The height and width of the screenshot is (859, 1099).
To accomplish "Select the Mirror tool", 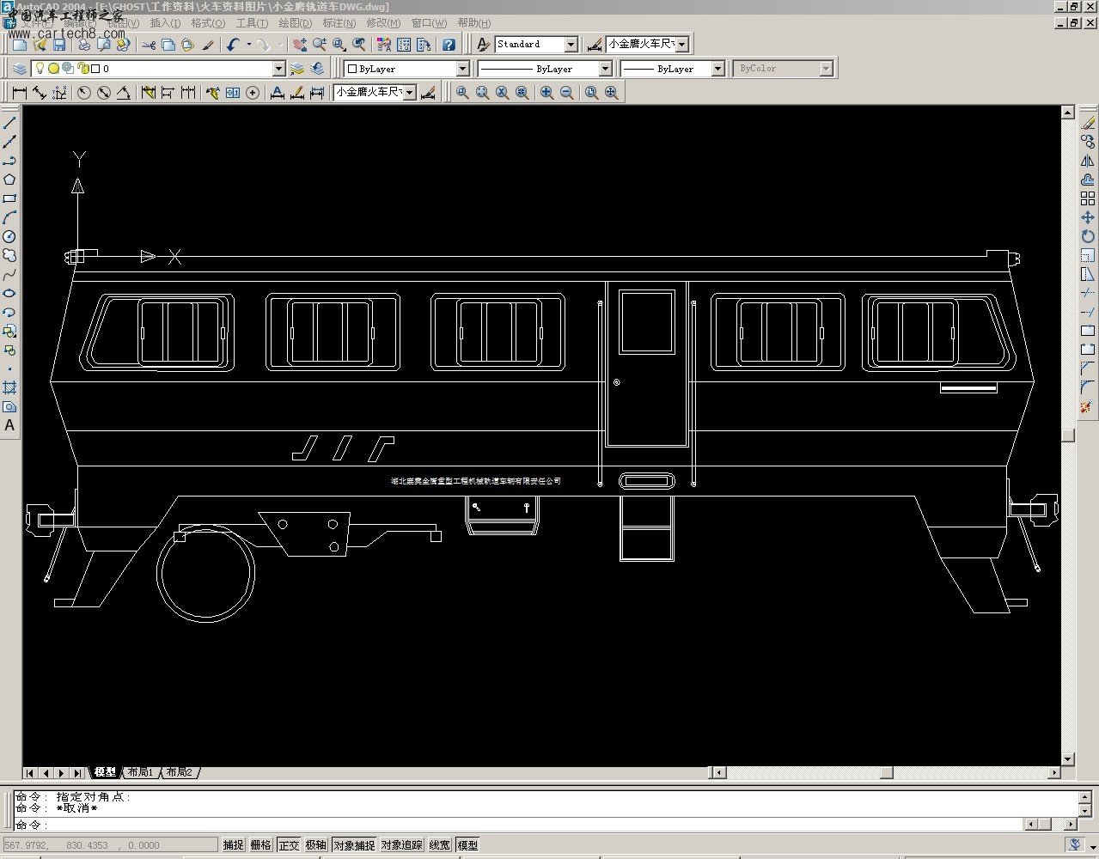I will click(1088, 161).
